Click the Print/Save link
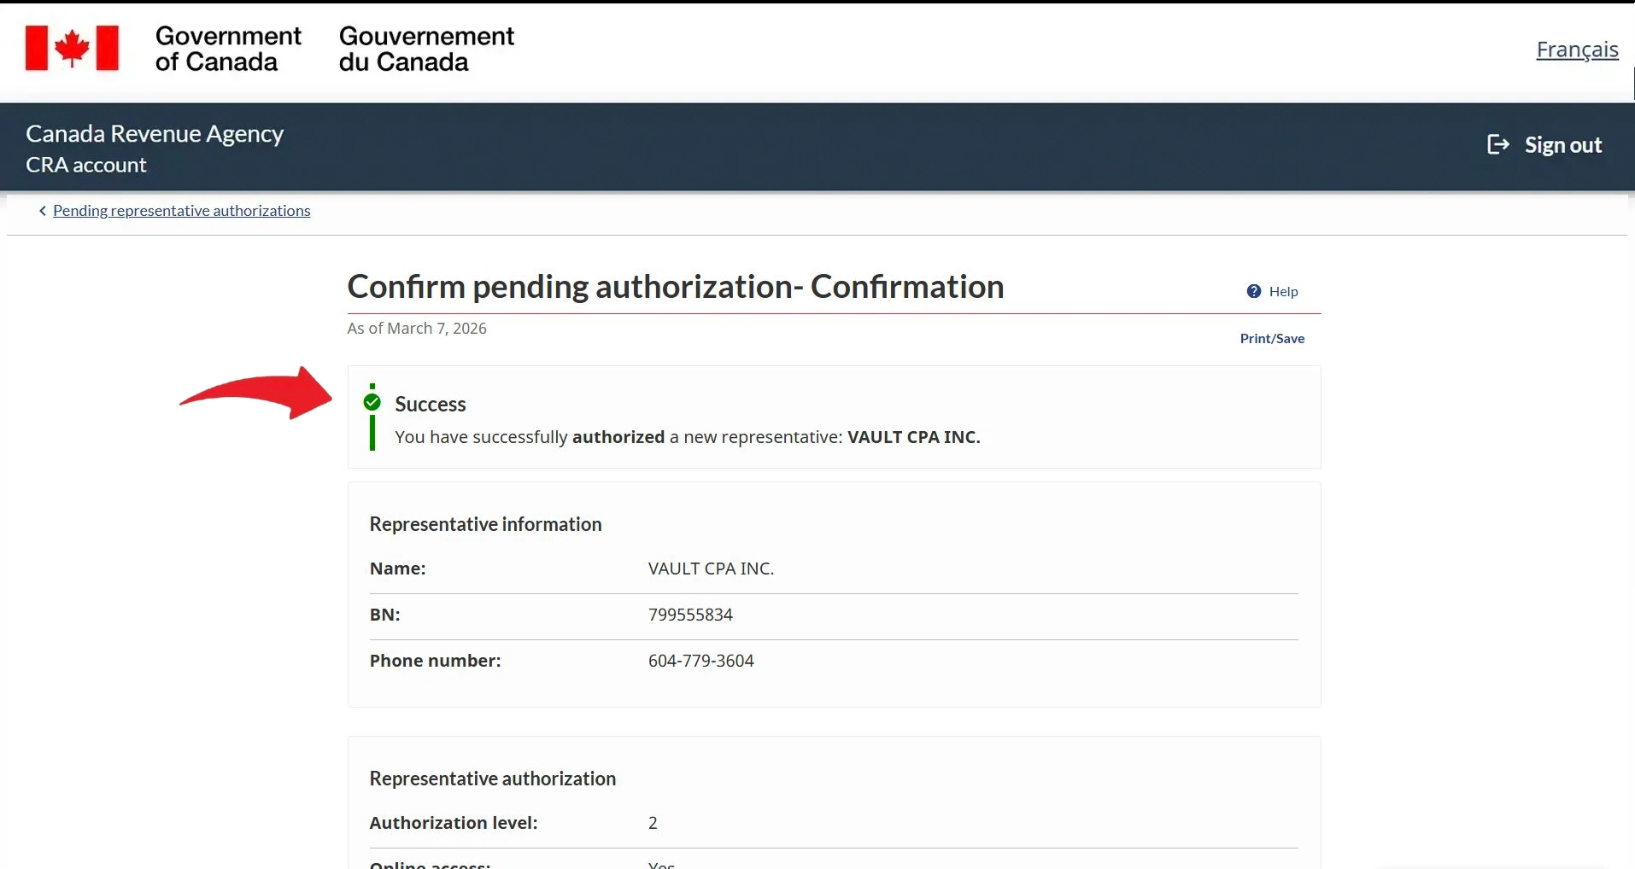 pyautogui.click(x=1271, y=339)
